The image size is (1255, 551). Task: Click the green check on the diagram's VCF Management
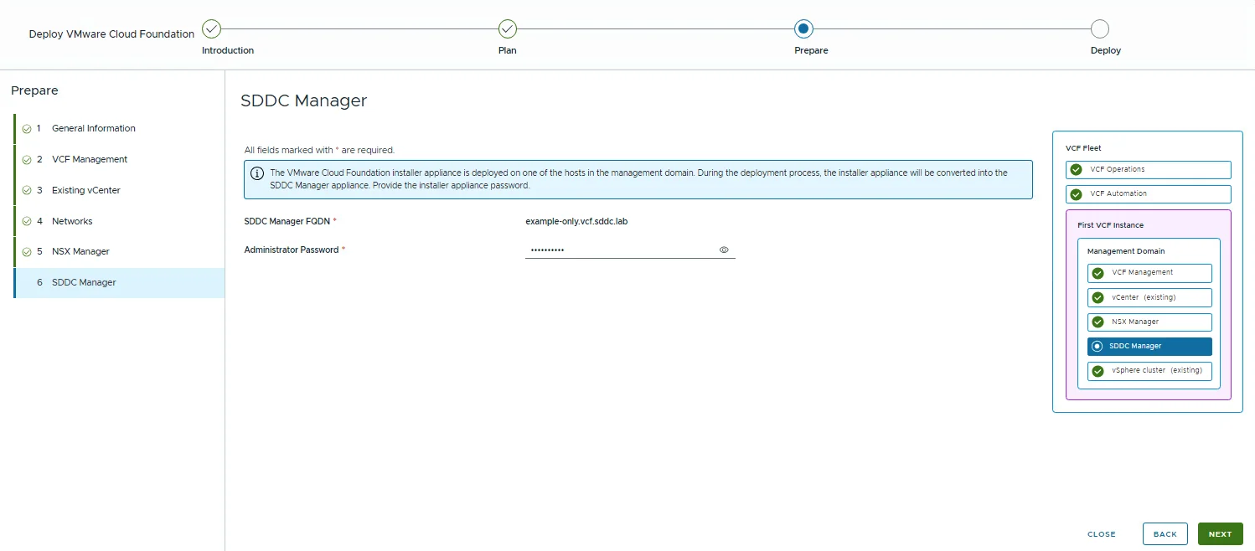tap(1097, 273)
